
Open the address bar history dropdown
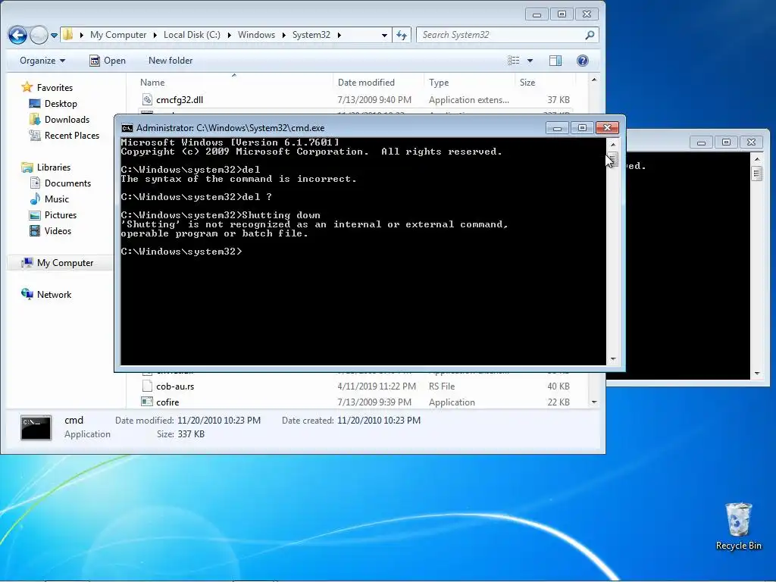pyautogui.click(x=384, y=35)
